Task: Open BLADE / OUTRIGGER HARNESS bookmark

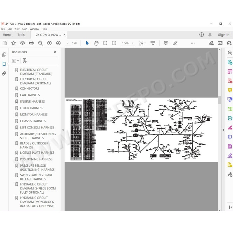Action: [34, 145]
